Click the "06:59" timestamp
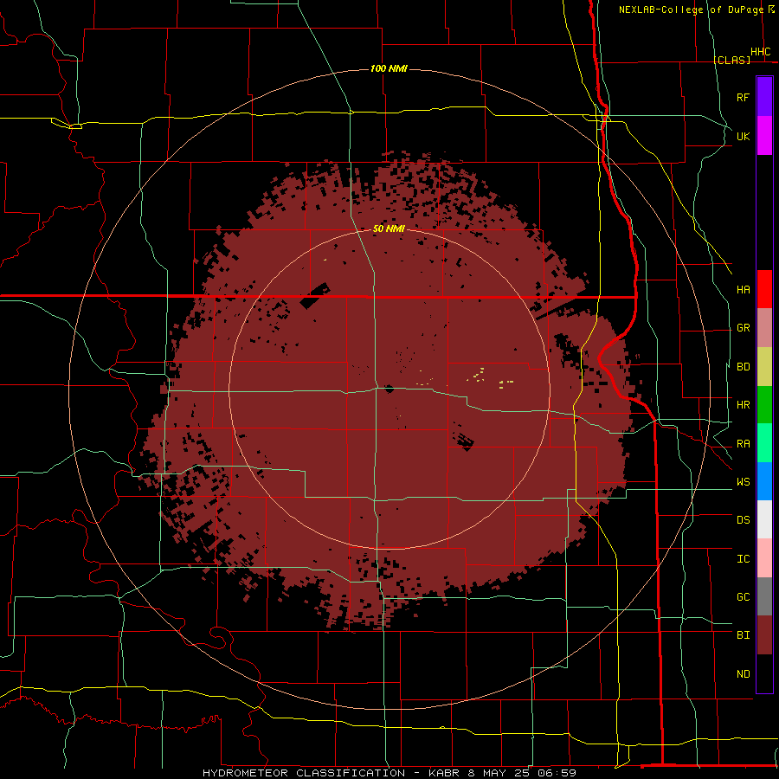 [557, 773]
